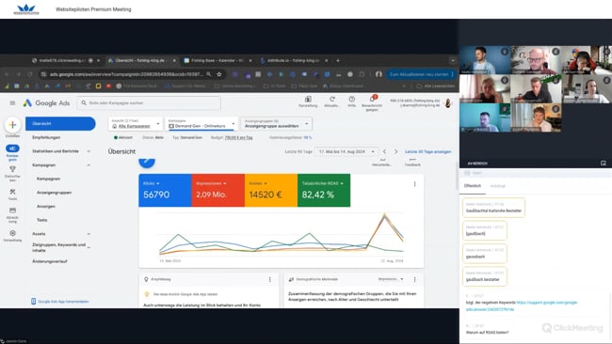Open the Kosten metric dropdown
Viewport: 612px width, 344px height.
tap(258, 183)
